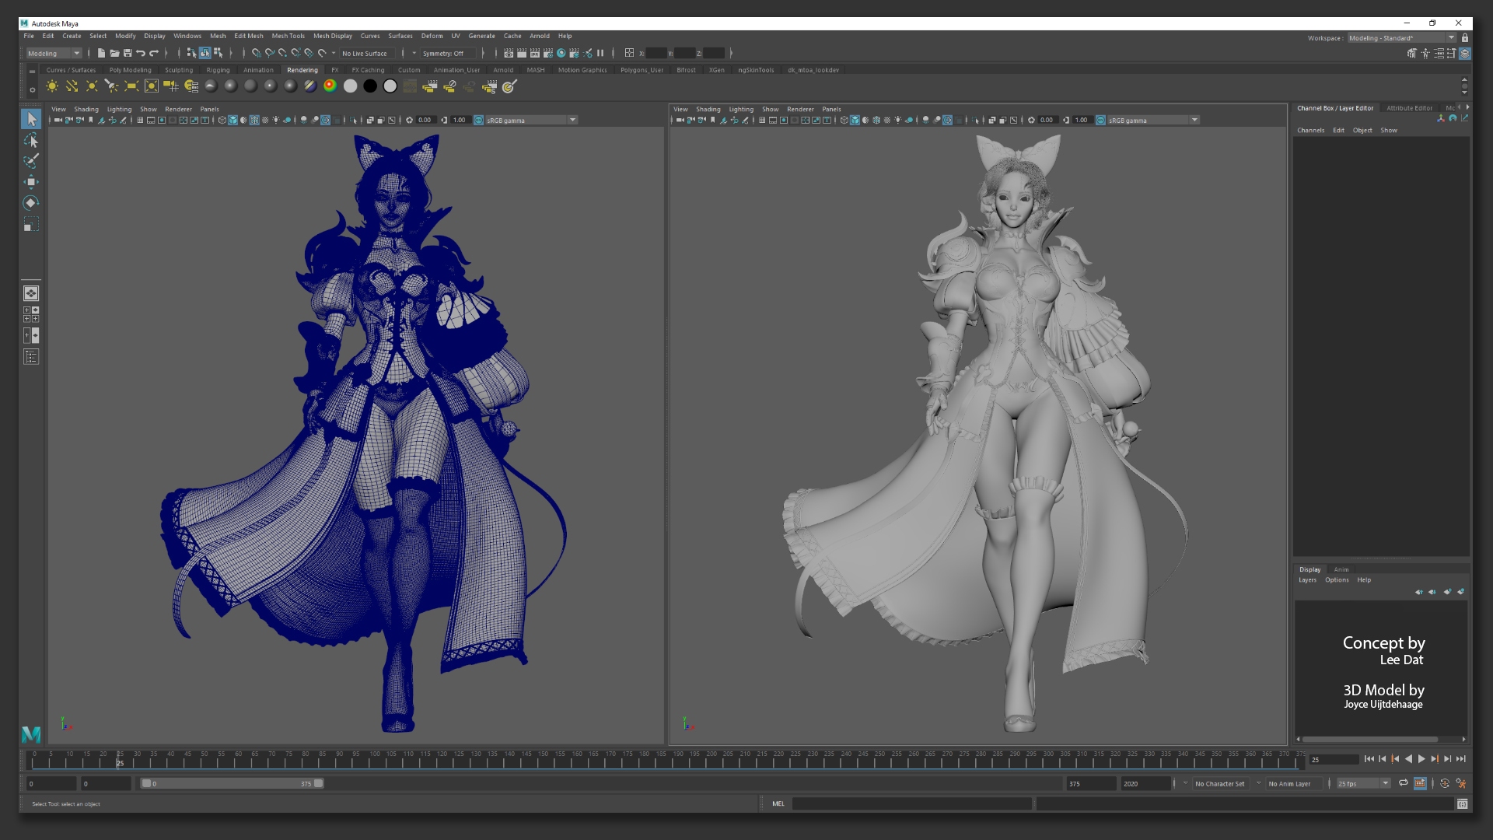Viewport: 1493px width, 840px height.
Task: Go to start of playback range
Action: [x=1369, y=758]
